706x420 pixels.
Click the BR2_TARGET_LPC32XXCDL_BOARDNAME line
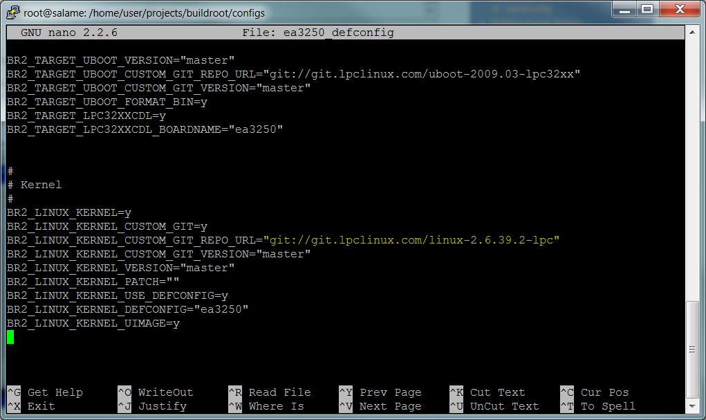click(145, 129)
